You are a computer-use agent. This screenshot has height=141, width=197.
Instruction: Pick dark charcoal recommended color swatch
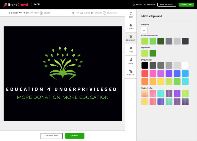[185, 41]
